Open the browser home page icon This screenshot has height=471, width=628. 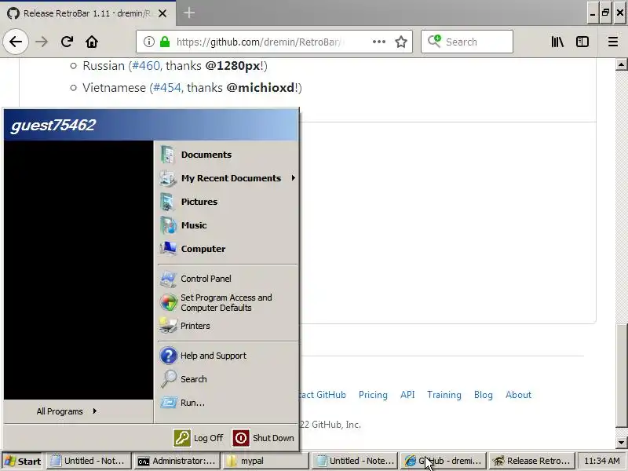tap(92, 42)
